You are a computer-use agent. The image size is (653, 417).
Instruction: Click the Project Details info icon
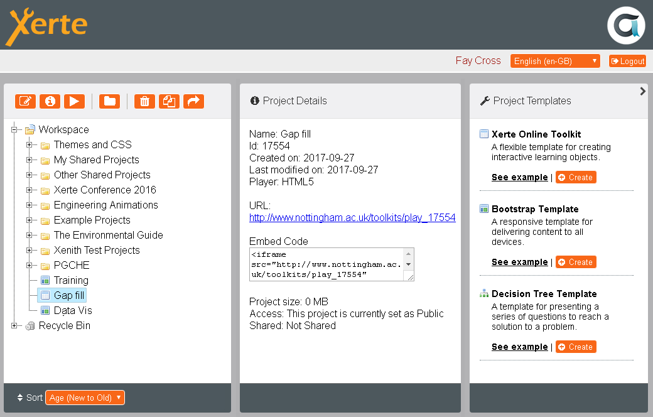tap(254, 100)
